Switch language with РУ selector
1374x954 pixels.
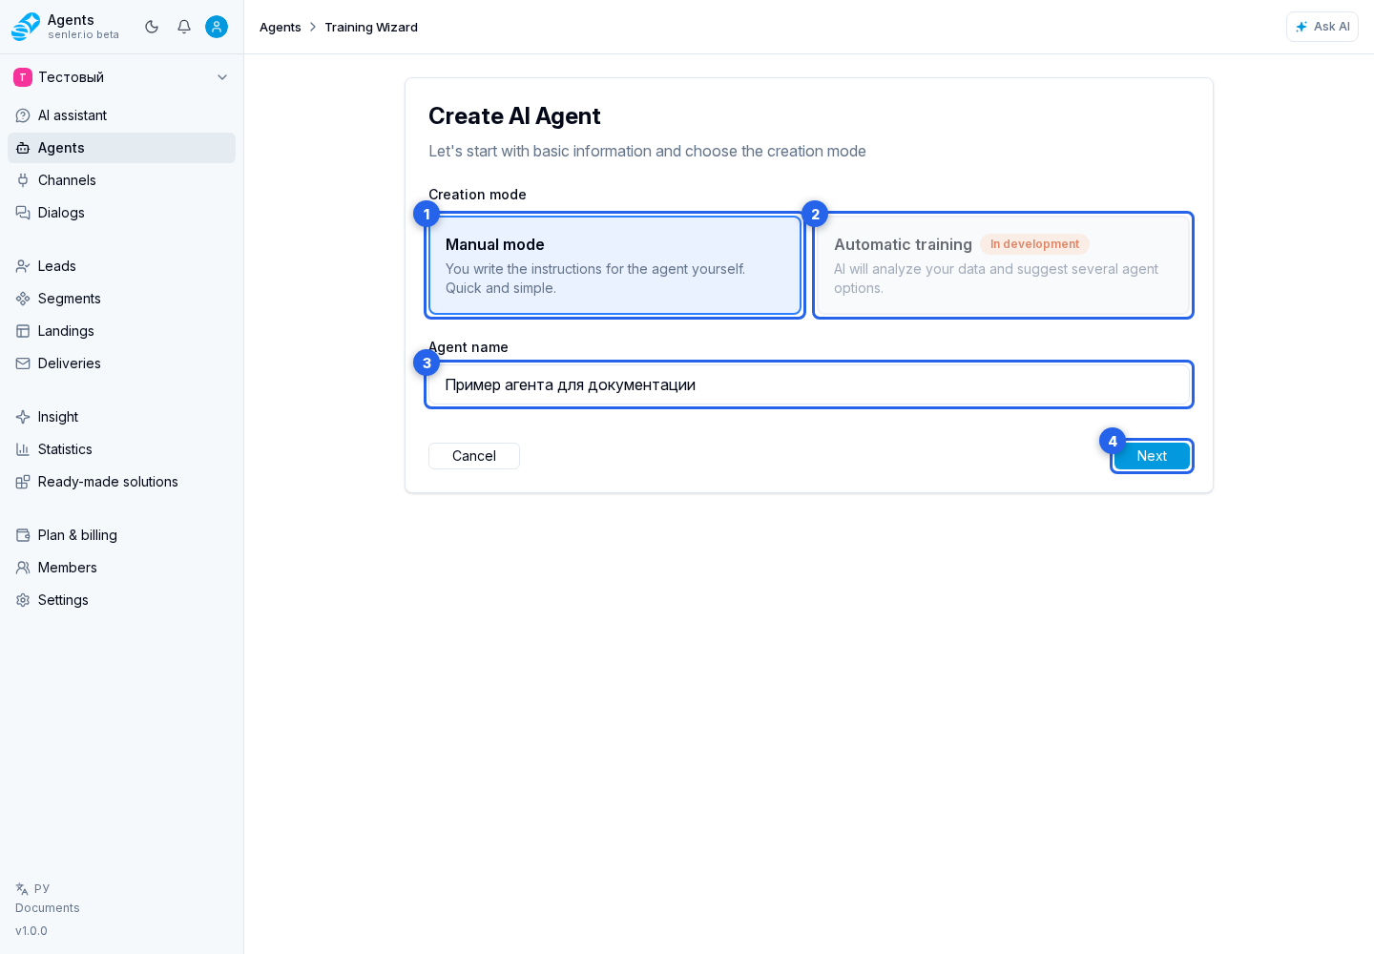pos(32,888)
